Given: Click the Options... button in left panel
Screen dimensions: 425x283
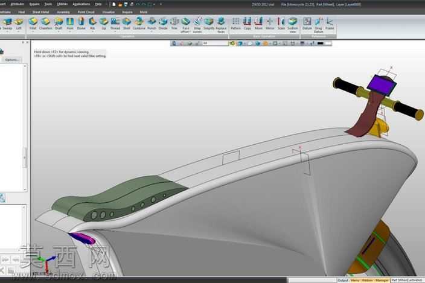Looking at the screenshot, I should click(x=11, y=60).
